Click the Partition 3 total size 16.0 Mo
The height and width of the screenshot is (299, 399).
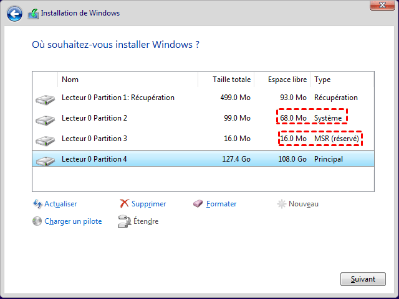(237, 139)
